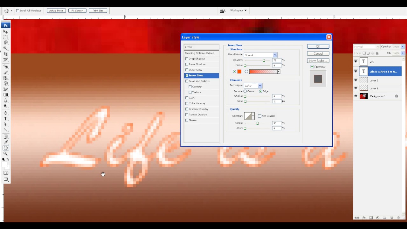Select the Clone Stamp tool
The width and height of the screenshot is (407, 229).
[x=6, y=78]
